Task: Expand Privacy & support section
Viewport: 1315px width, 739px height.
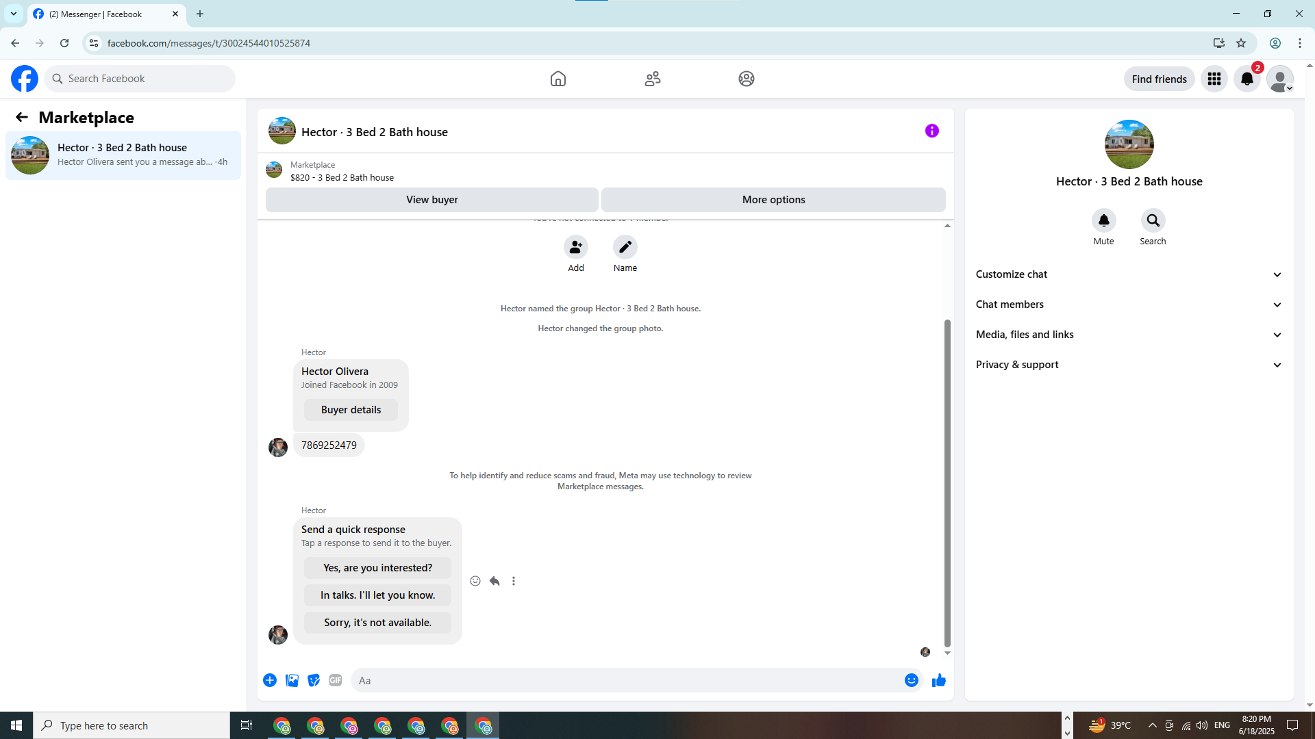Action: (x=1129, y=365)
